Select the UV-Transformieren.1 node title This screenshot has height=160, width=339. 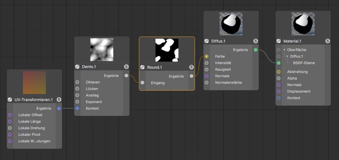click(x=33, y=99)
